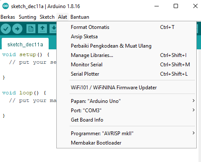Open the Bantuan menu
This screenshot has height=162, width=201.
[x=80, y=17]
